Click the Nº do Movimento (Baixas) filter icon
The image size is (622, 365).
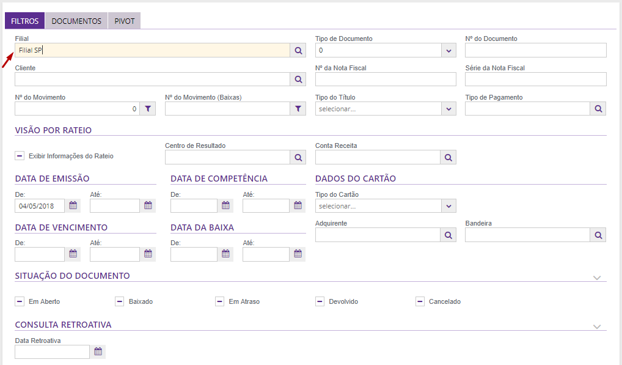click(298, 109)
